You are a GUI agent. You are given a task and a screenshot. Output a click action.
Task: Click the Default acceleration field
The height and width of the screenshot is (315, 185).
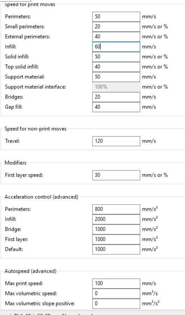pos(116,249)
